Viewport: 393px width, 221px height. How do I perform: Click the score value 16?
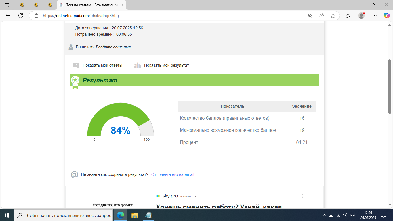pos(302,118)
